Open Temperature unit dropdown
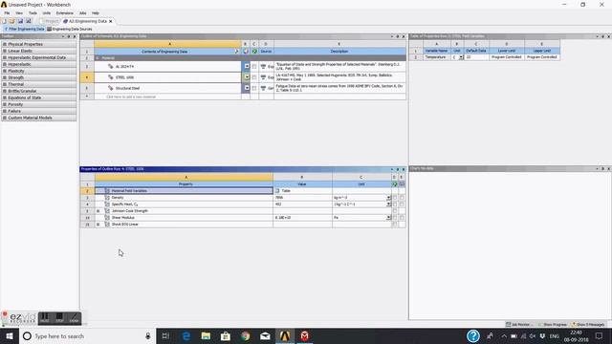Viewport: 612px width, 344px height. tap(461, 57)
